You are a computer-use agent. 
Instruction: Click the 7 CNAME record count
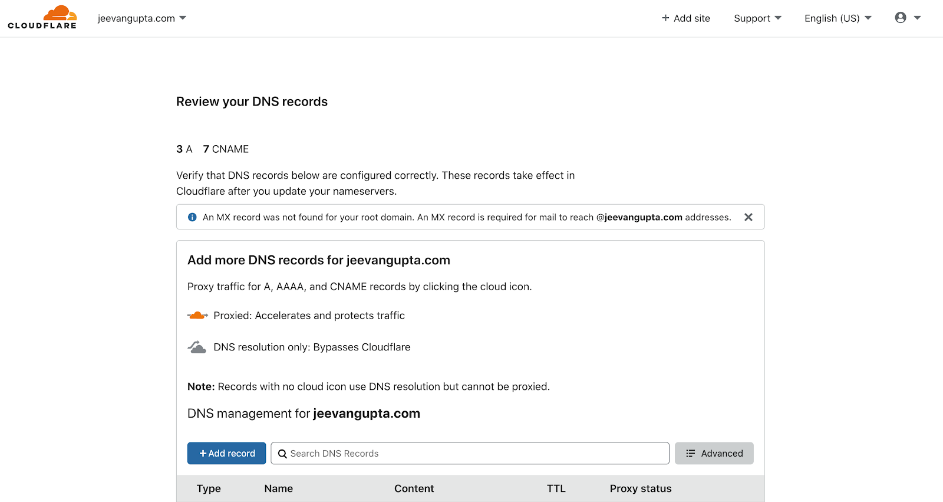226,149
